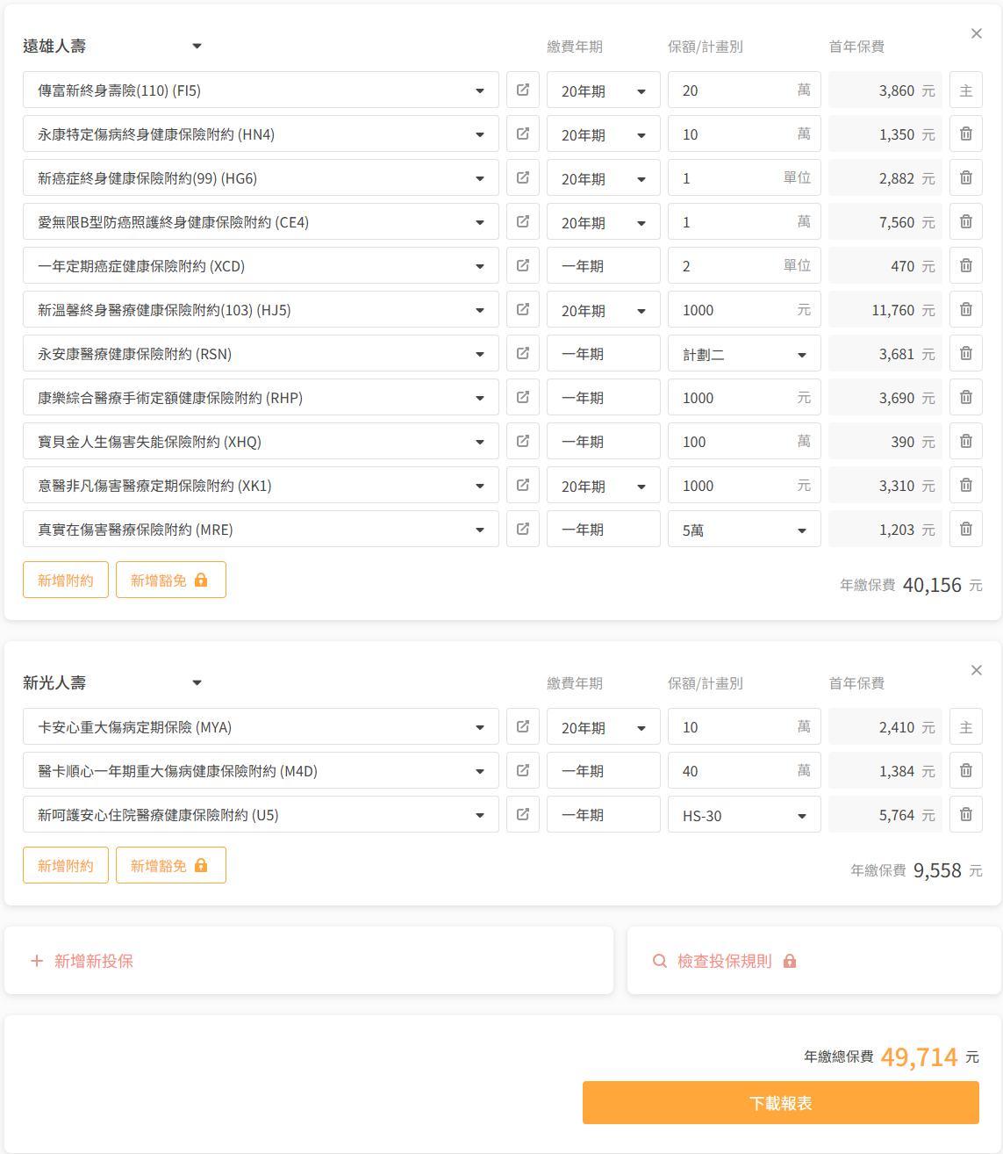The width and height of the screenshot is (1003, 1154).
Task: Delete the 新癌症終身 (HG6) rider with trash icon
Action: coord(966,177)
